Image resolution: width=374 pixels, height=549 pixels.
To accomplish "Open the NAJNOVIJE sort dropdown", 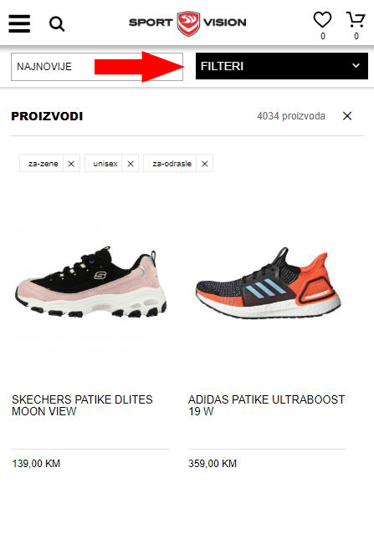I will point(97,67).
